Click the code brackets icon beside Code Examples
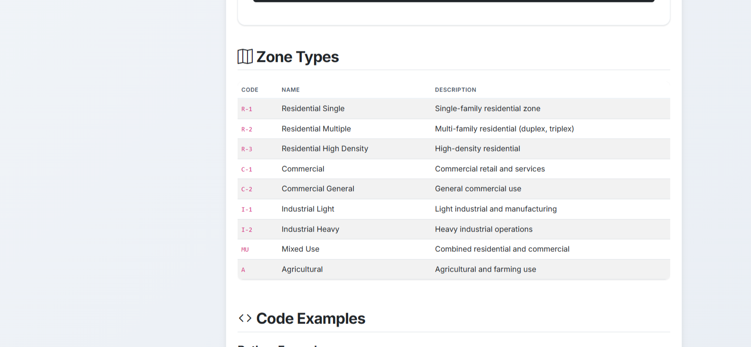This screenshot has width=751, height=347. click(245, 318)
